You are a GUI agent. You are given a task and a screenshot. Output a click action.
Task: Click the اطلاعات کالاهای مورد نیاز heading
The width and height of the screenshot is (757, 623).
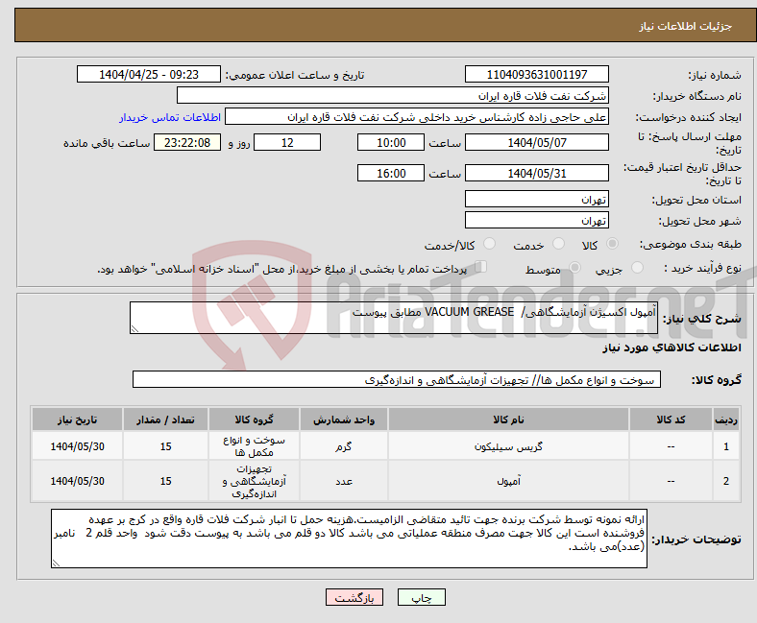[x=672, y=347]
